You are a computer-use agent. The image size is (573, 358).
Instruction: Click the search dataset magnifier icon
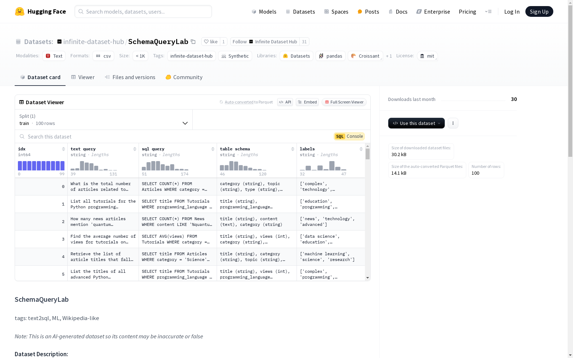[22, 136]
